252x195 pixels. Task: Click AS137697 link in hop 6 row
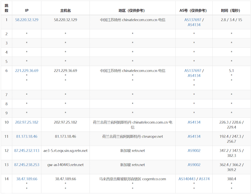click(193, 71)
